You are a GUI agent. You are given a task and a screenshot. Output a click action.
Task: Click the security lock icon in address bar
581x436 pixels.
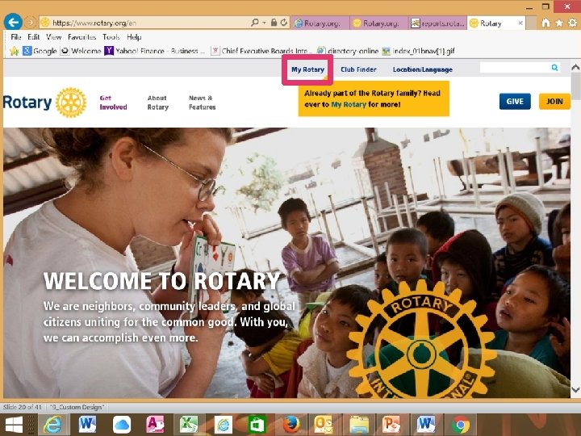(274, 23)
